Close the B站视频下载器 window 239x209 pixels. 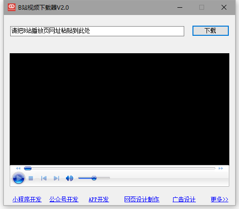pos(224,7)
